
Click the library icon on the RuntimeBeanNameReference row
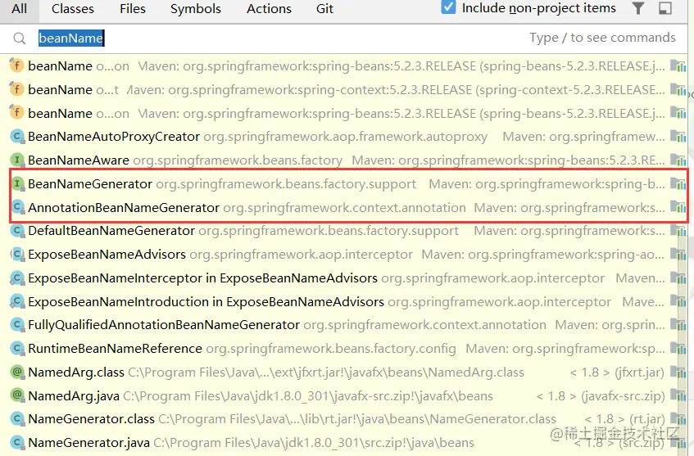coord(678,348)
